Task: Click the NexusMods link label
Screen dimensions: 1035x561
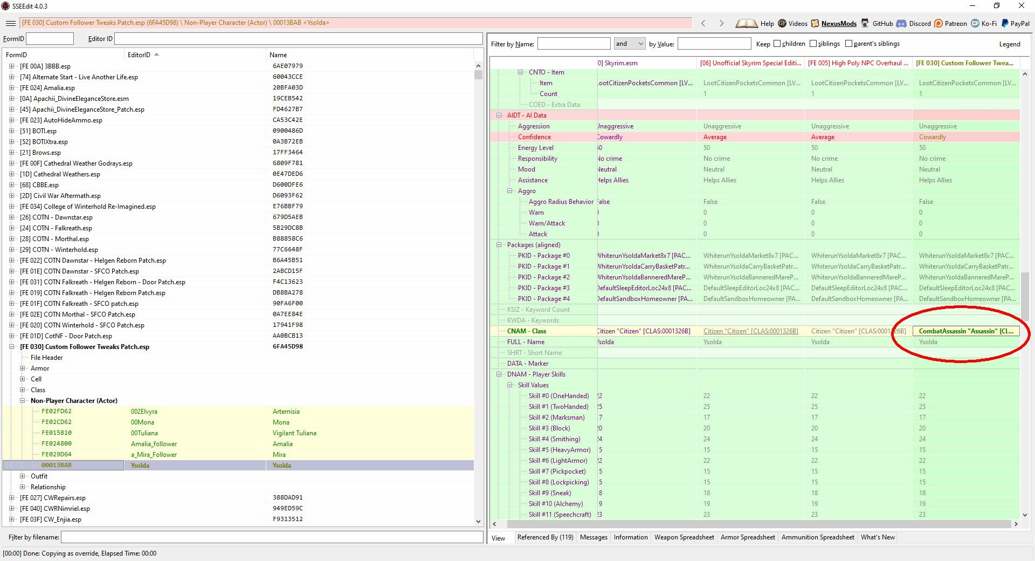Action: [839, 23]
